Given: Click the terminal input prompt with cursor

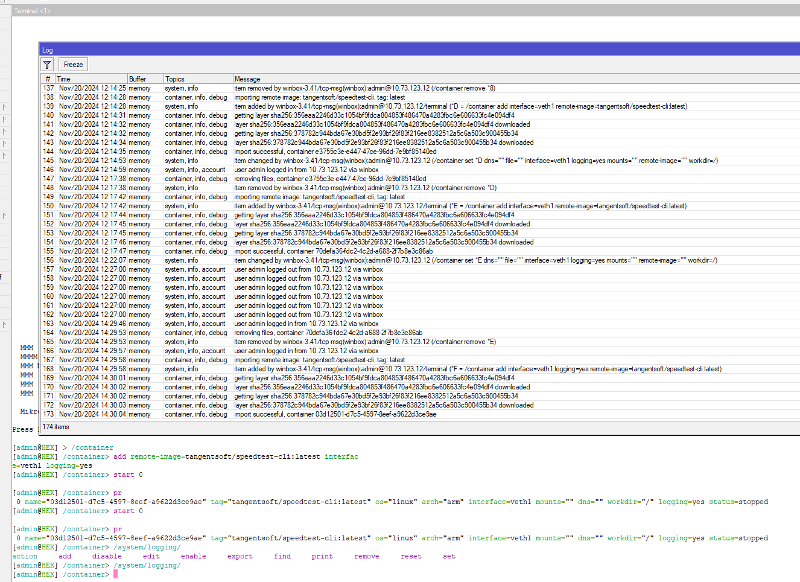Looking at the screenshot, I should tap(65, 574).
